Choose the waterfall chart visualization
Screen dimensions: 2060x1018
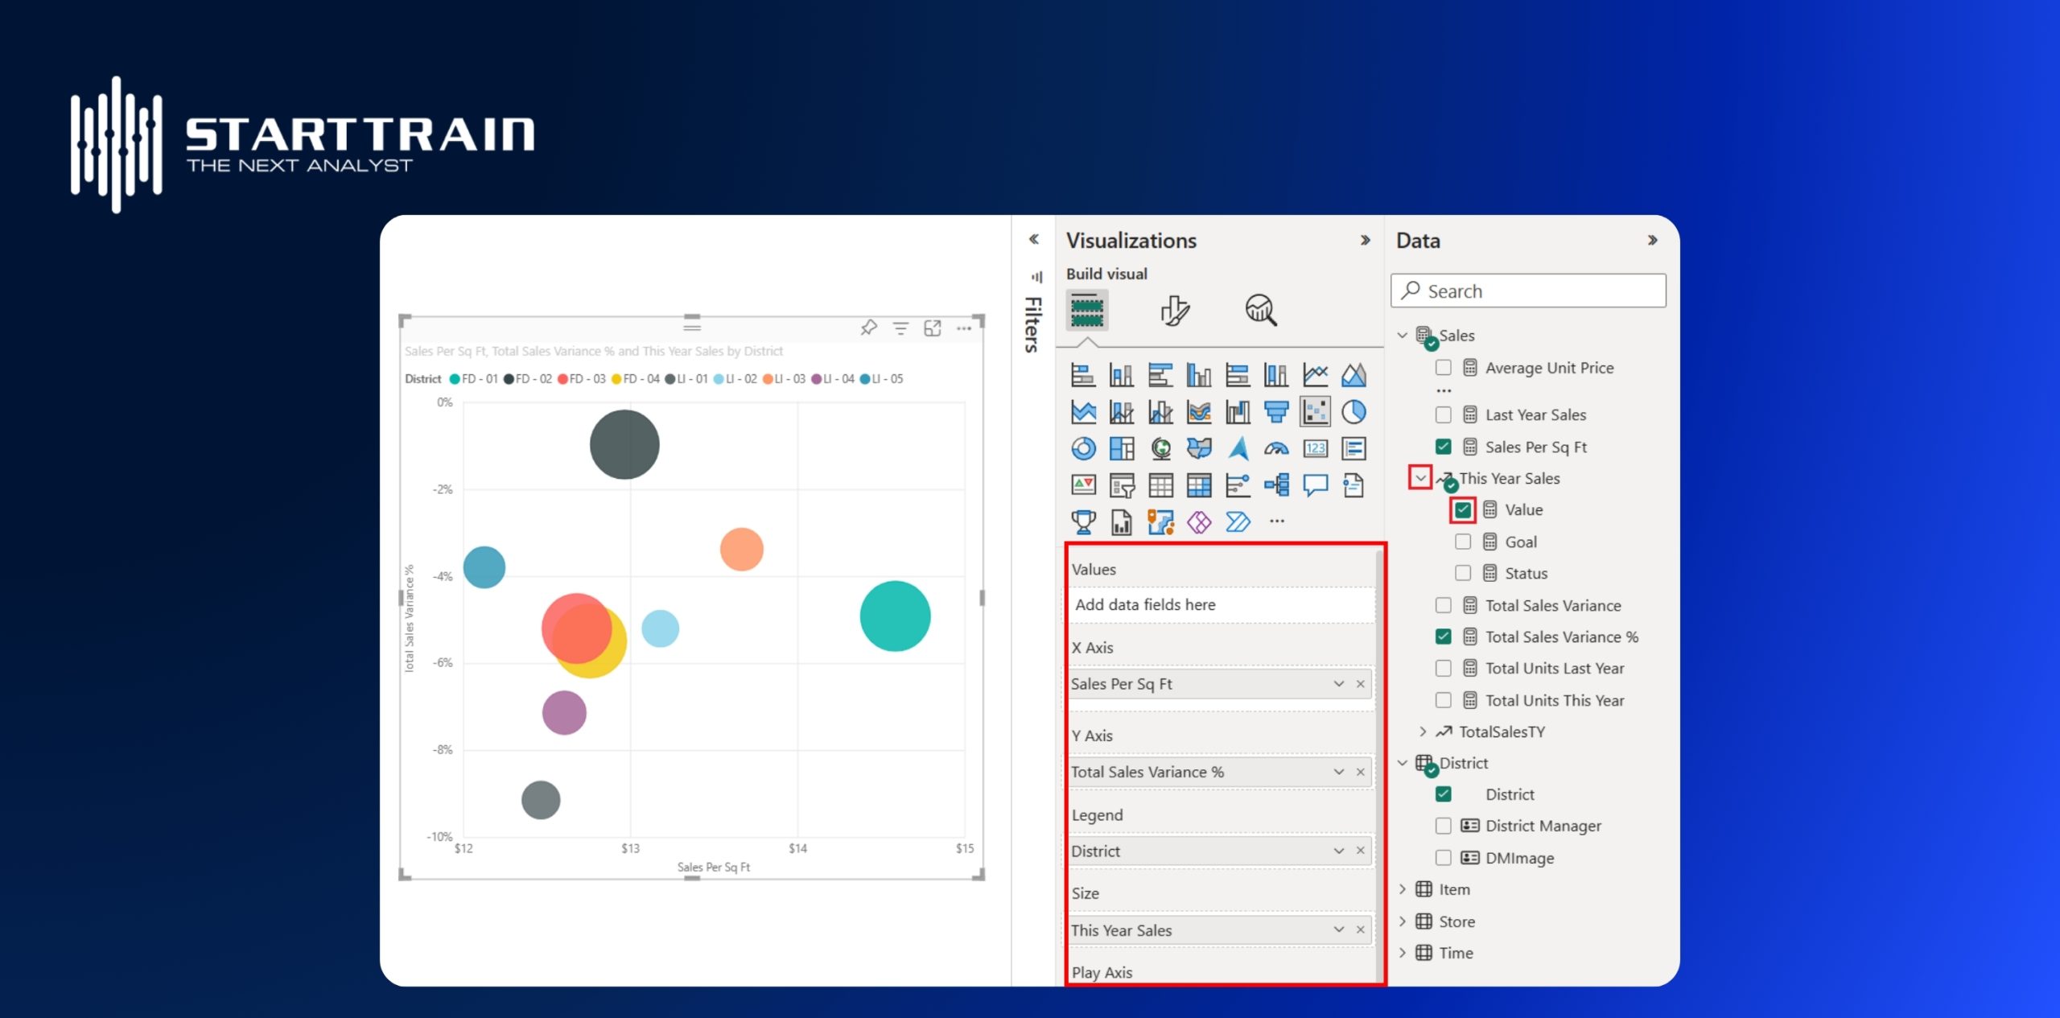click(1239, 412)
